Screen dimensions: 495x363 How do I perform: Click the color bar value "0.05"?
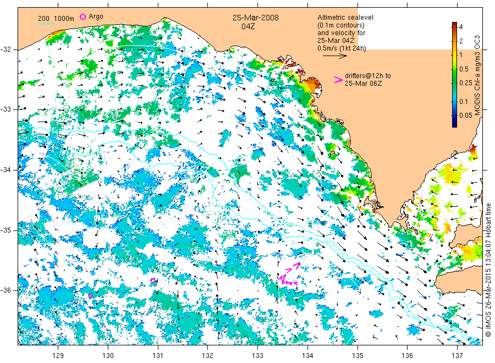[x=466, y=116]
